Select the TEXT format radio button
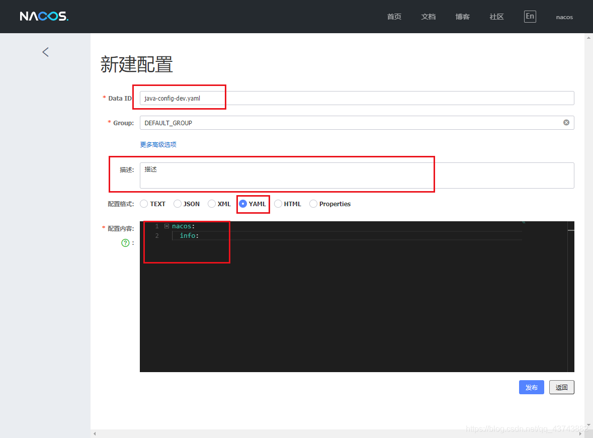 tap(144, 204)
